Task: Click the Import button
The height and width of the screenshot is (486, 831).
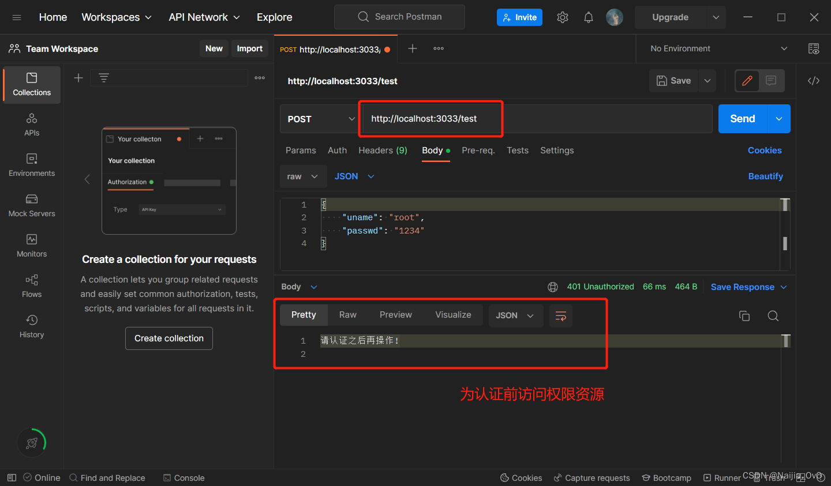Action: coord(250,48)
